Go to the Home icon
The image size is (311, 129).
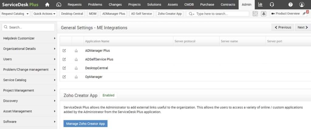pyautogui.click(x=47, y=5)
